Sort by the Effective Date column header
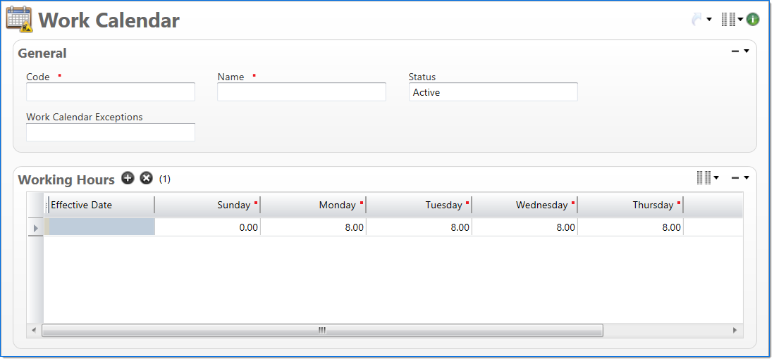774x361 pixels. (x=99, y=205)
